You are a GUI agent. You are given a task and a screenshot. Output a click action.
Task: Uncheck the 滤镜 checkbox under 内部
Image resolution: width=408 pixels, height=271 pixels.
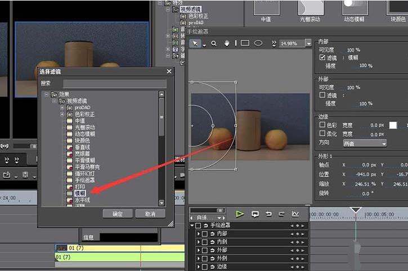point(322,58)
